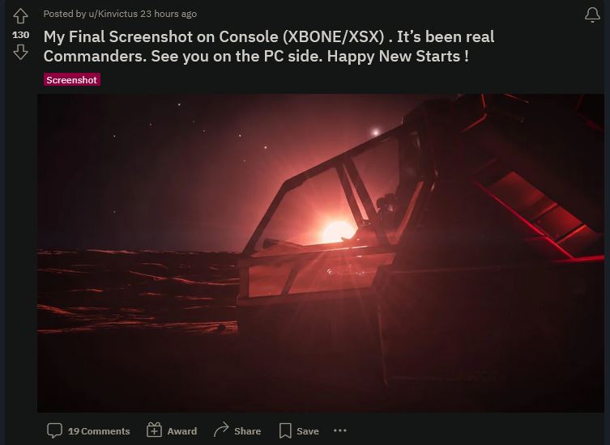Click the '23 hours ago' timestamp
Image resolution: width=610 pixels, height=445 pixels.
coord(168,14)
